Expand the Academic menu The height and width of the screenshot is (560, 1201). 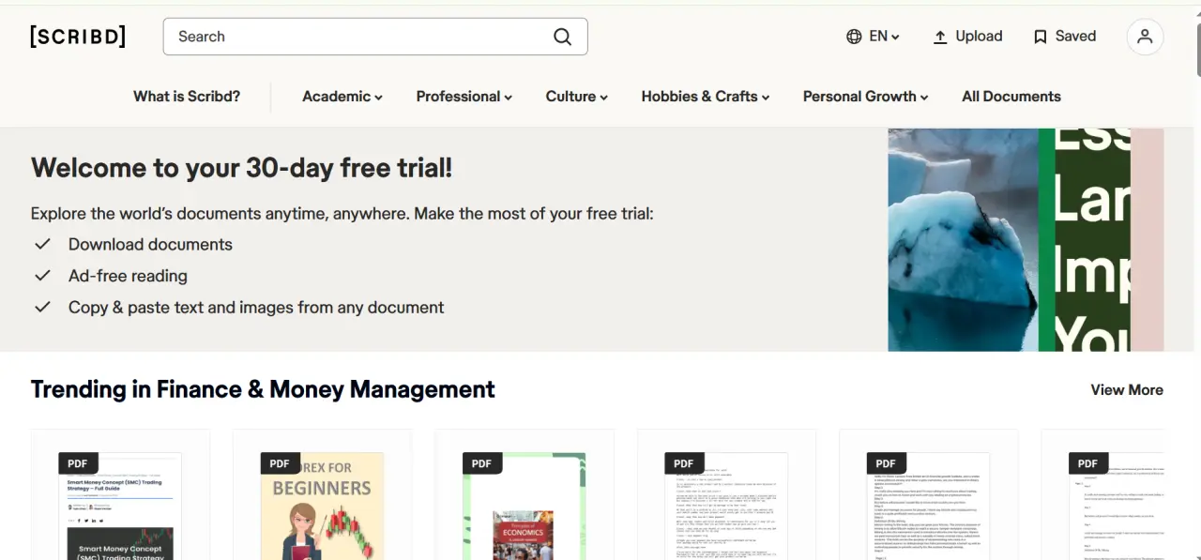point(342,97)
